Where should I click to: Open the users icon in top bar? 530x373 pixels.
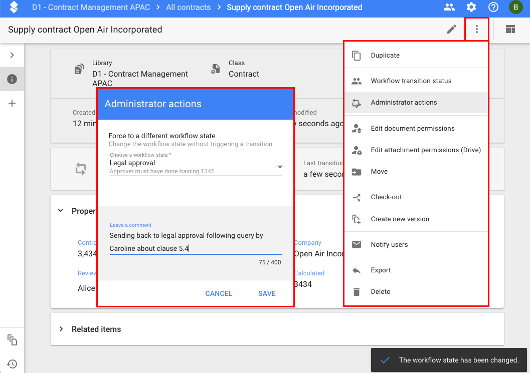(449, 7)
